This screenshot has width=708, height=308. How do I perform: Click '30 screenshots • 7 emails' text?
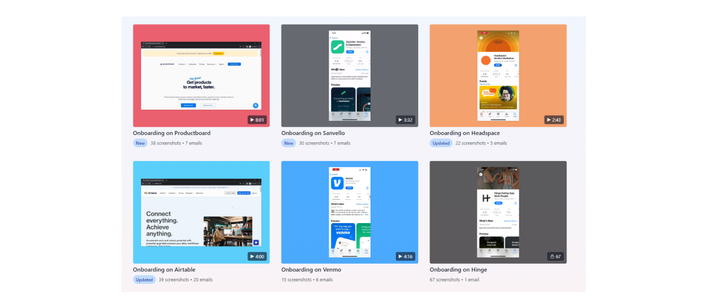tap(324, 143)
